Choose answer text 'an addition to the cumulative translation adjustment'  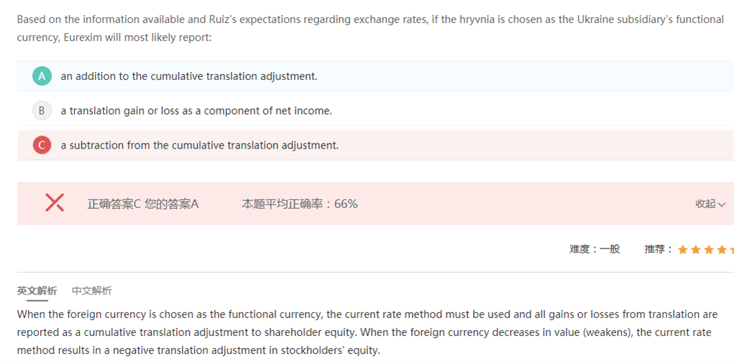[188, 76]
